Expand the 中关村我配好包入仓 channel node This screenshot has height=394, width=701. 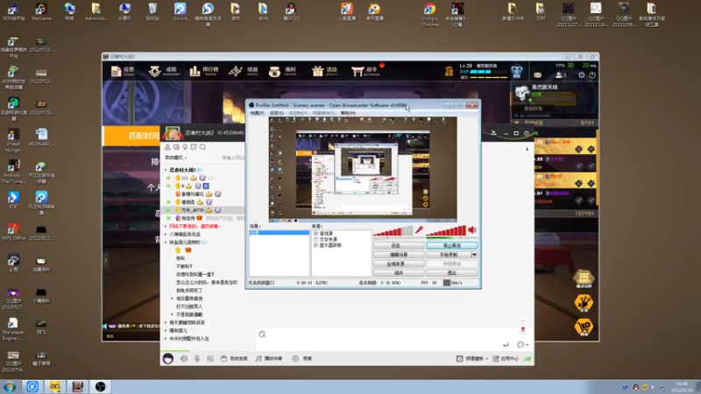tap(166, 339)
